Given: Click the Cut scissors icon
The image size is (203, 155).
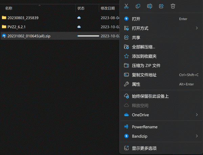Looking at the screenshot, I should click(x=126, y=6).
